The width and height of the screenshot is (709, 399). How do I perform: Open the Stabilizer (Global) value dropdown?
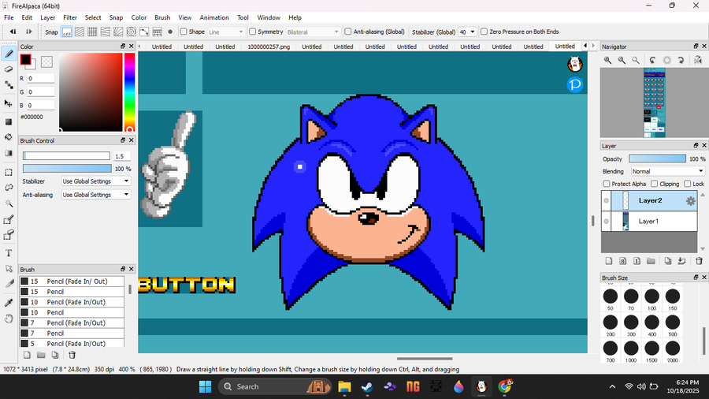click(467, 32)
